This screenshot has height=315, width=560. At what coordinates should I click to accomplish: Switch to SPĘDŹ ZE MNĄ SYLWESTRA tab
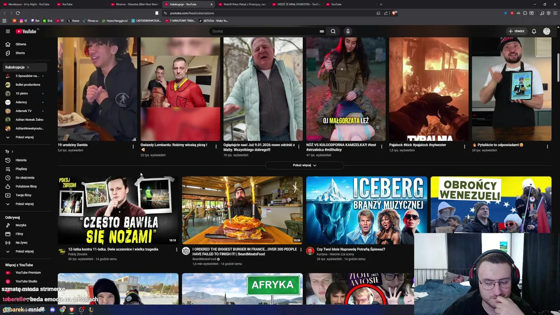pyautogui.click(x=296, y=4)
